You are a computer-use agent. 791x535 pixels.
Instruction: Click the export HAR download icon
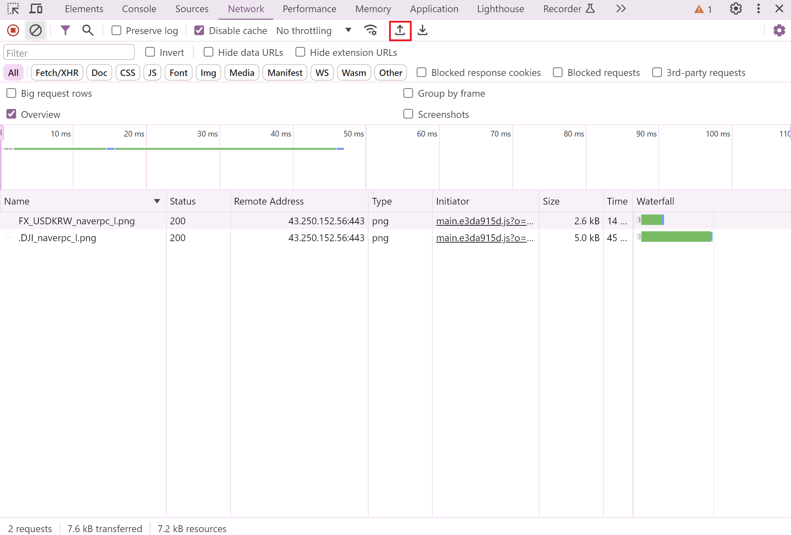(423, 30)
